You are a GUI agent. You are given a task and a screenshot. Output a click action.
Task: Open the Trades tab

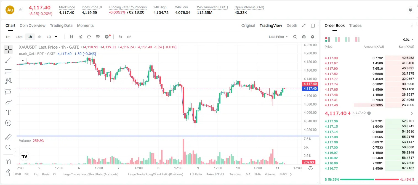click(x=355, y=25)
